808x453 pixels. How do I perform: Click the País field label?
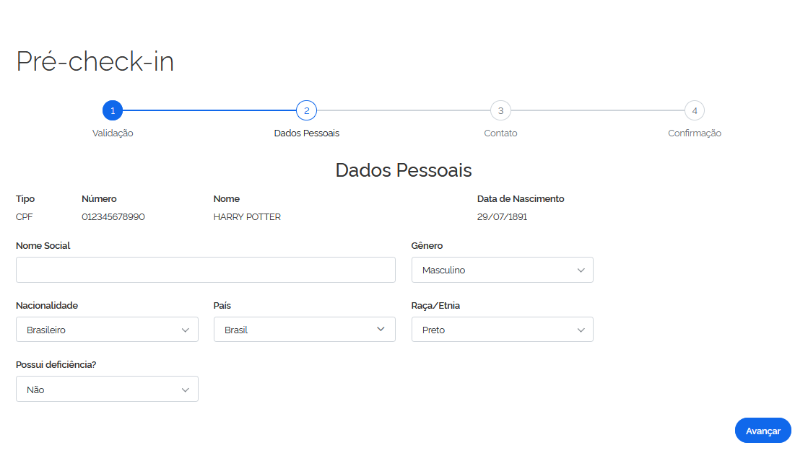(222, 305)
